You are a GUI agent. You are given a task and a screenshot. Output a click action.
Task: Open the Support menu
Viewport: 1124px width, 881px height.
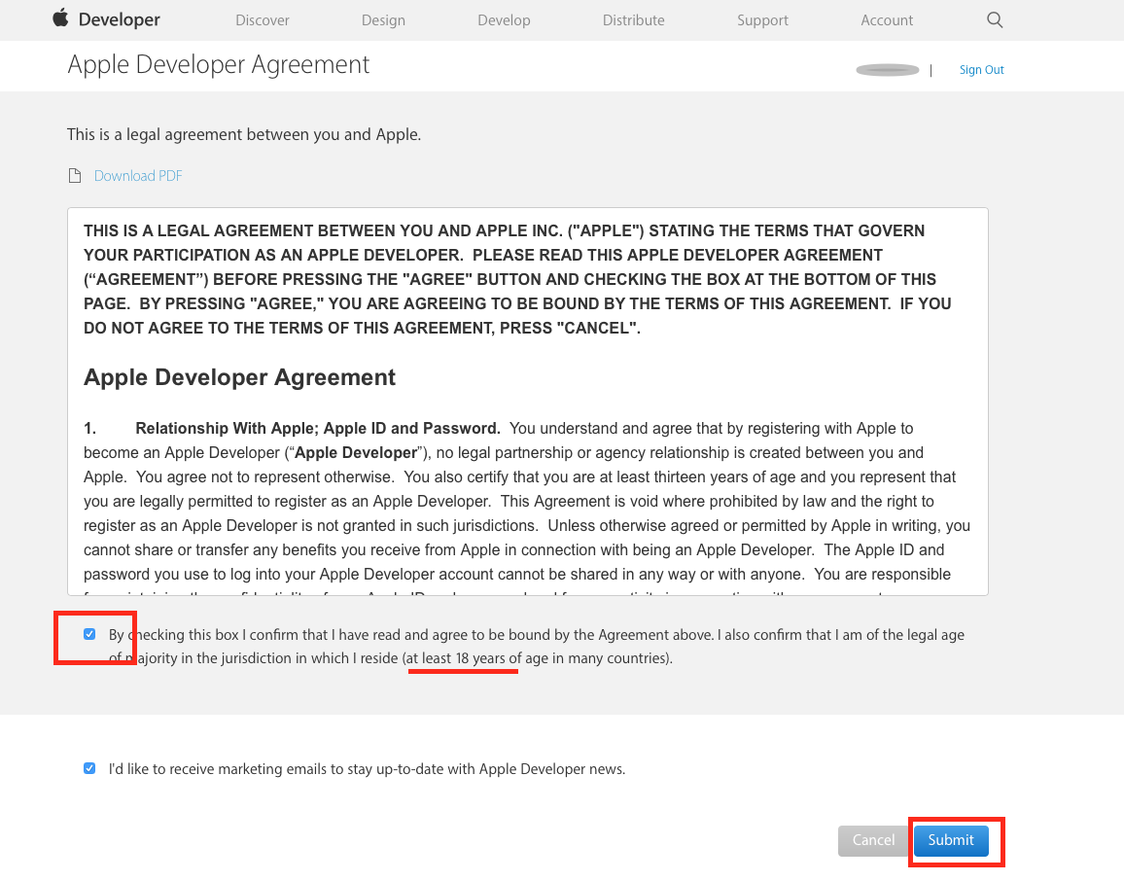pyautogui.click(x=762, y=20)
